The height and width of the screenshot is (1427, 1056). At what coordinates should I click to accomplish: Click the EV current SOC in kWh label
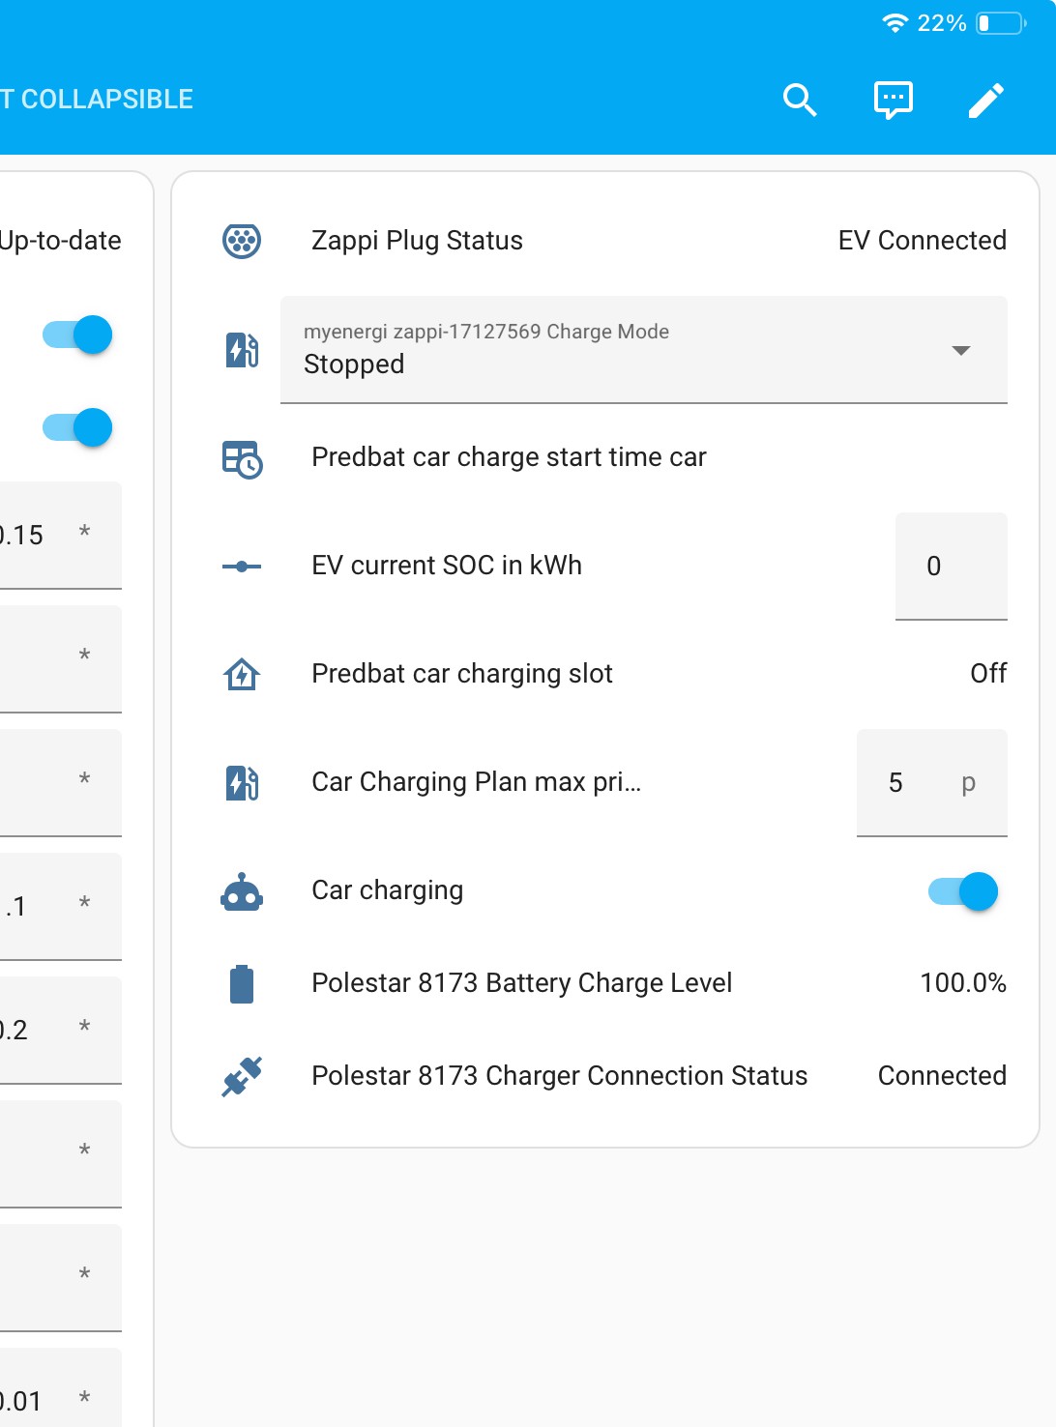(x=447, y=566)
